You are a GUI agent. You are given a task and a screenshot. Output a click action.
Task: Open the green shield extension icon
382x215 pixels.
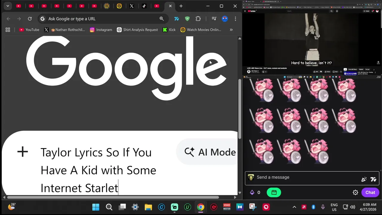point(187,19)
